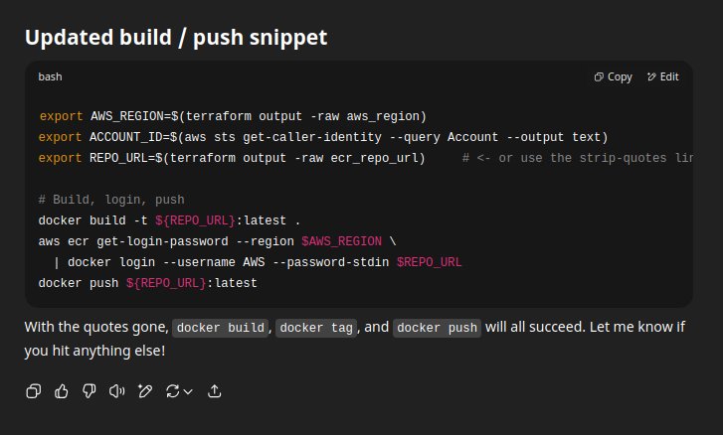
Task: Click the 'Updated build / push snippet' heading
Action: tap(176, 38)
